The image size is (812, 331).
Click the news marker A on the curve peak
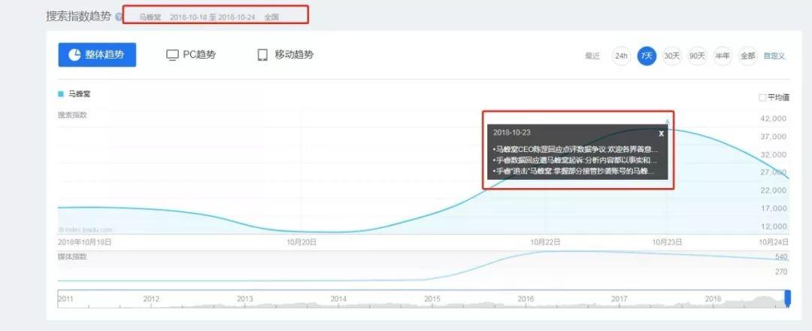coord(668,123)
